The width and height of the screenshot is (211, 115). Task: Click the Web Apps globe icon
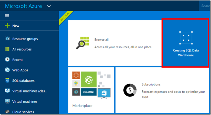coord(7,70)
